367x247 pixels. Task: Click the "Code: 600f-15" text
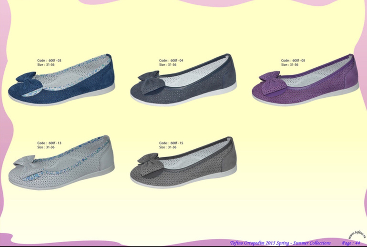pos(171,143)
